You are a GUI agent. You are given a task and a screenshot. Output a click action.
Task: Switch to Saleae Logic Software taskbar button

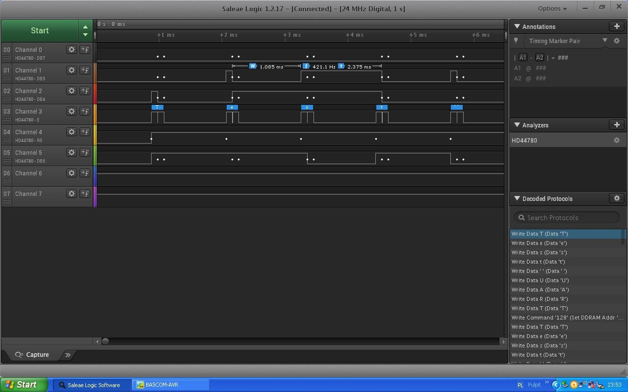[93, 385]
